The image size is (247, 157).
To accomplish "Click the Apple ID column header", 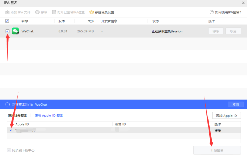I will coord(22,124).
